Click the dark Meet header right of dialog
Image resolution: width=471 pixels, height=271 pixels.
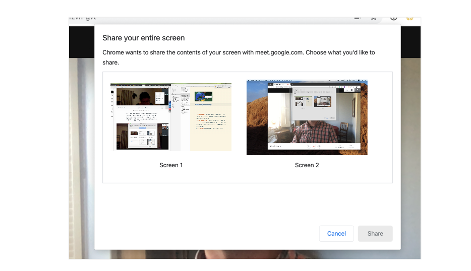[x=410, y=41]
